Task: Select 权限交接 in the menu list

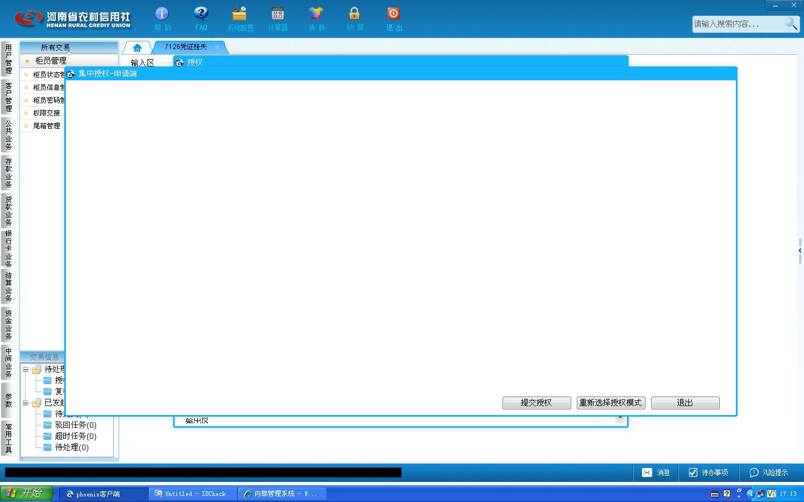Action: click(46, 113)
